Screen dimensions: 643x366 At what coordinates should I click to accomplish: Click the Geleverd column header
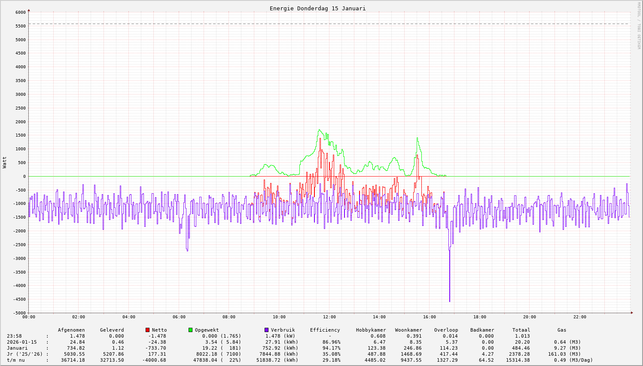112,330
